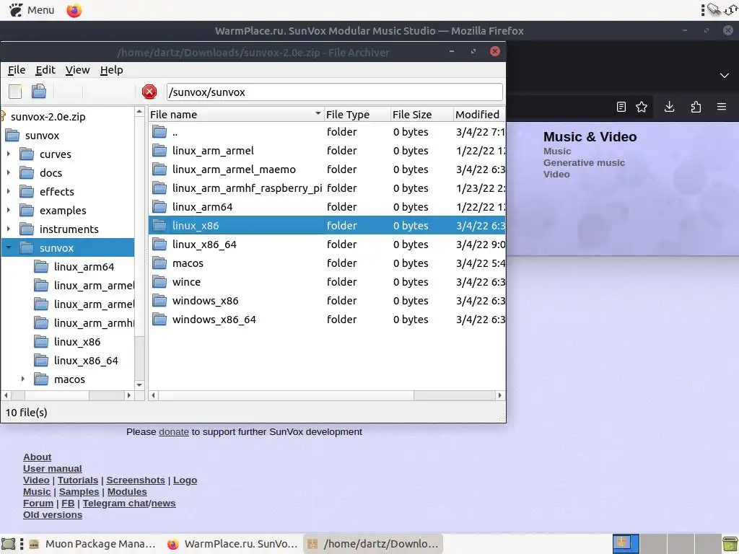Select linux_arm64 in the tree pane

pyautogui.click(x=84, y=267)
